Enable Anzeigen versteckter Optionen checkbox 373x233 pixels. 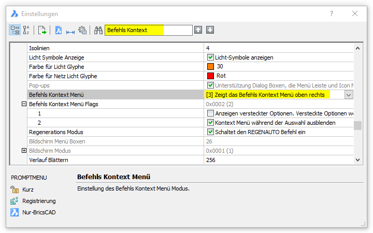coord(210,113)
